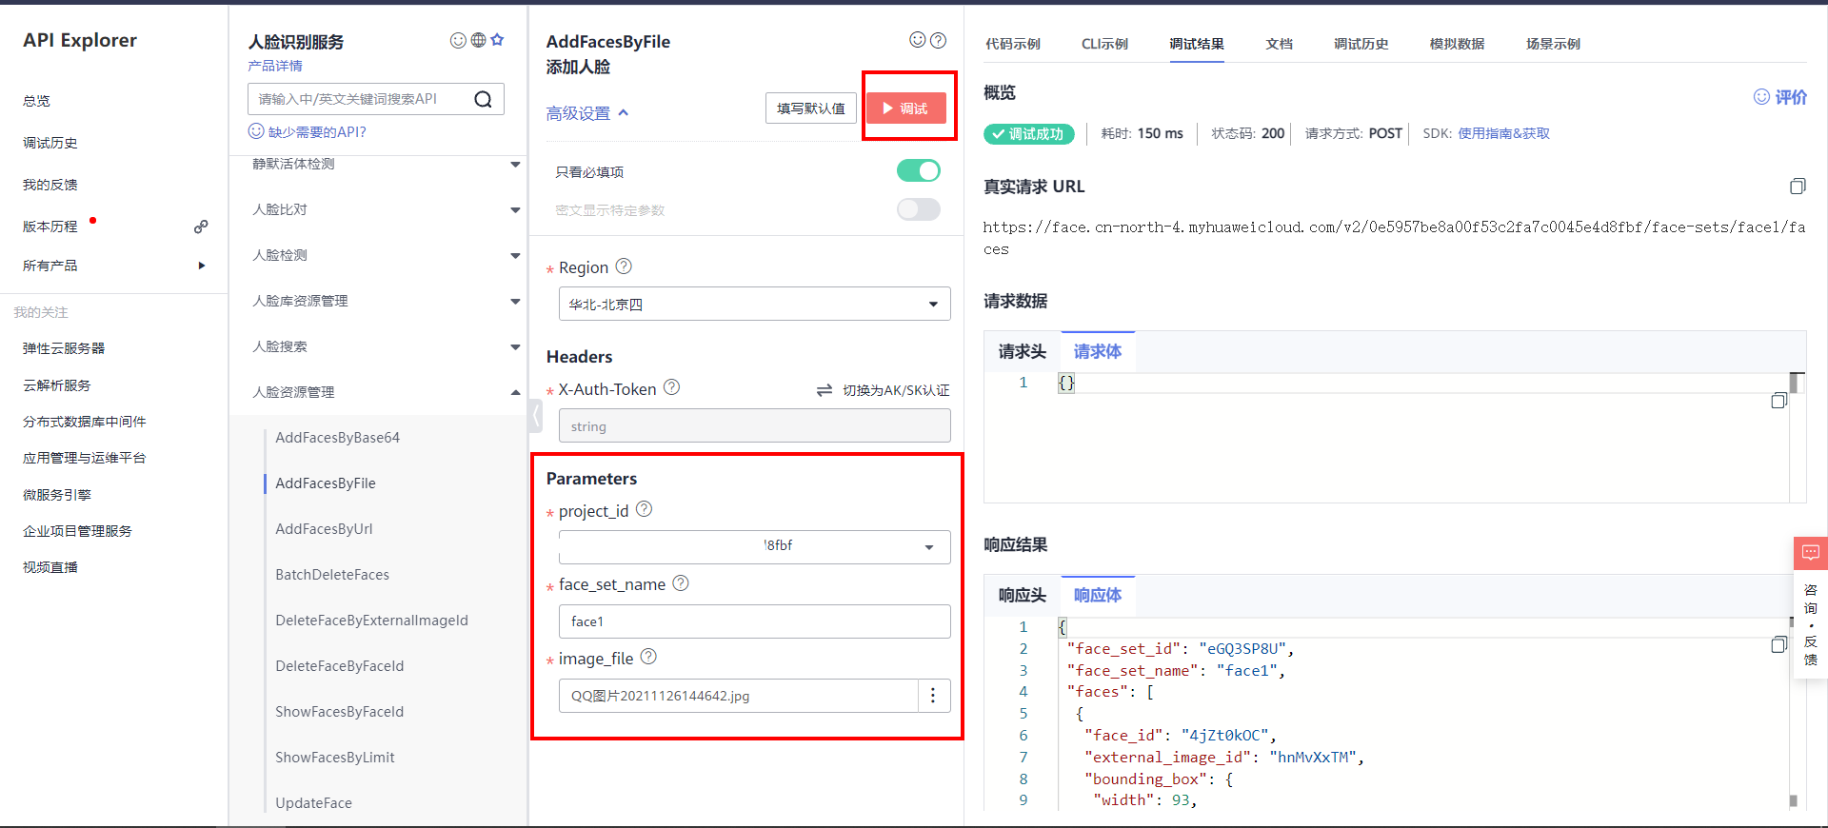Click the 评价 smiley rating link
Viewport: 1828px width, 828px height.
pyautogui.click(x=1780, y=97)
